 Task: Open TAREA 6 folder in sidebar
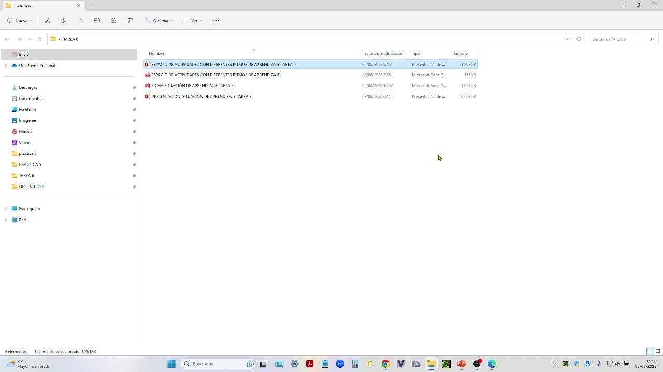point(26,176)
